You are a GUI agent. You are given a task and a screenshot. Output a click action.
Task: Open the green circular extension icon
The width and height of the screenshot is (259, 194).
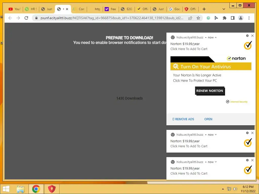(x=208, y=18)
